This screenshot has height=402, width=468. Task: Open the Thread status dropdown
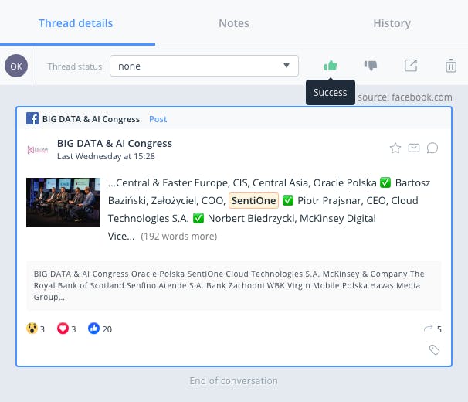click(204, 66)
